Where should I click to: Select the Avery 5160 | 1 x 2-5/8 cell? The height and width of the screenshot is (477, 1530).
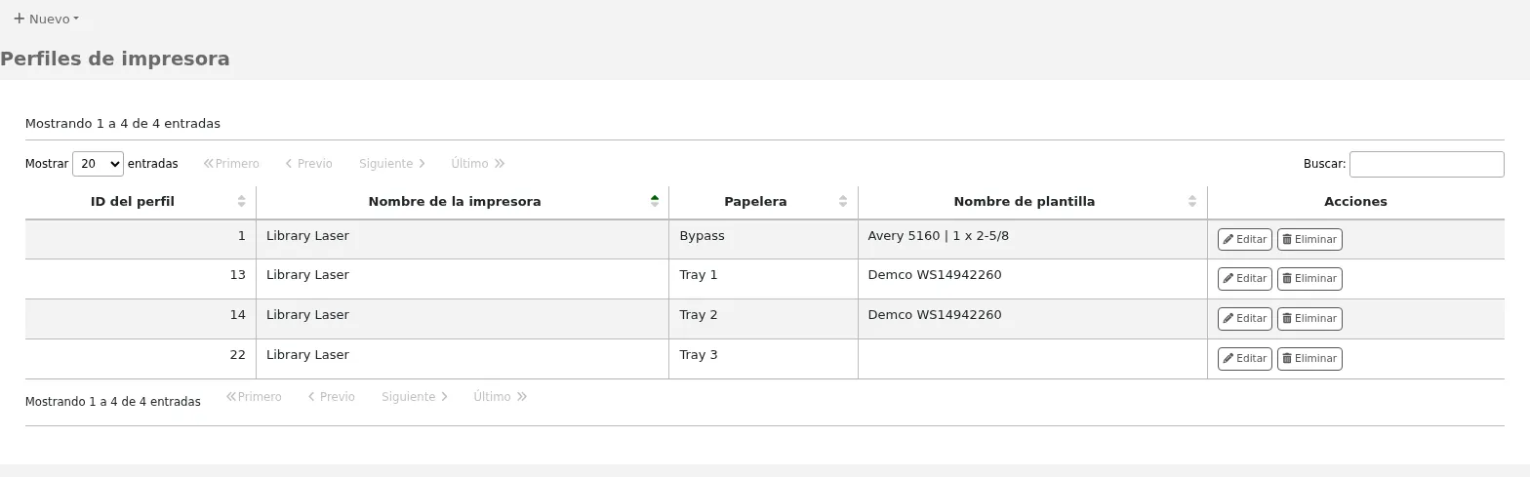[1032, 239]
